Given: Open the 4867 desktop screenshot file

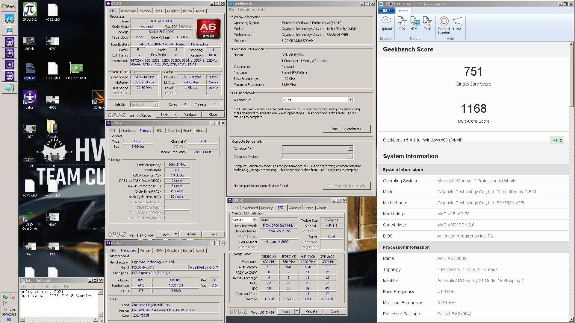Looking at the screenshot, I should [x=53, y=220].
